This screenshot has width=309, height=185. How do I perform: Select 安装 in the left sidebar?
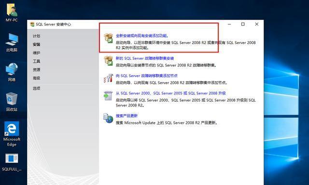click(37, 44)
